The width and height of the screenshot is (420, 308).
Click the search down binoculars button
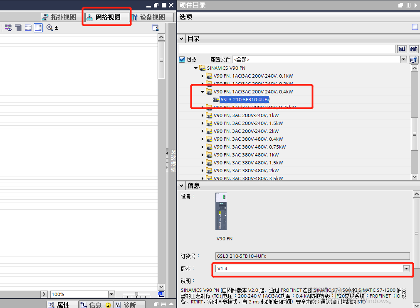tap(402, 49)
